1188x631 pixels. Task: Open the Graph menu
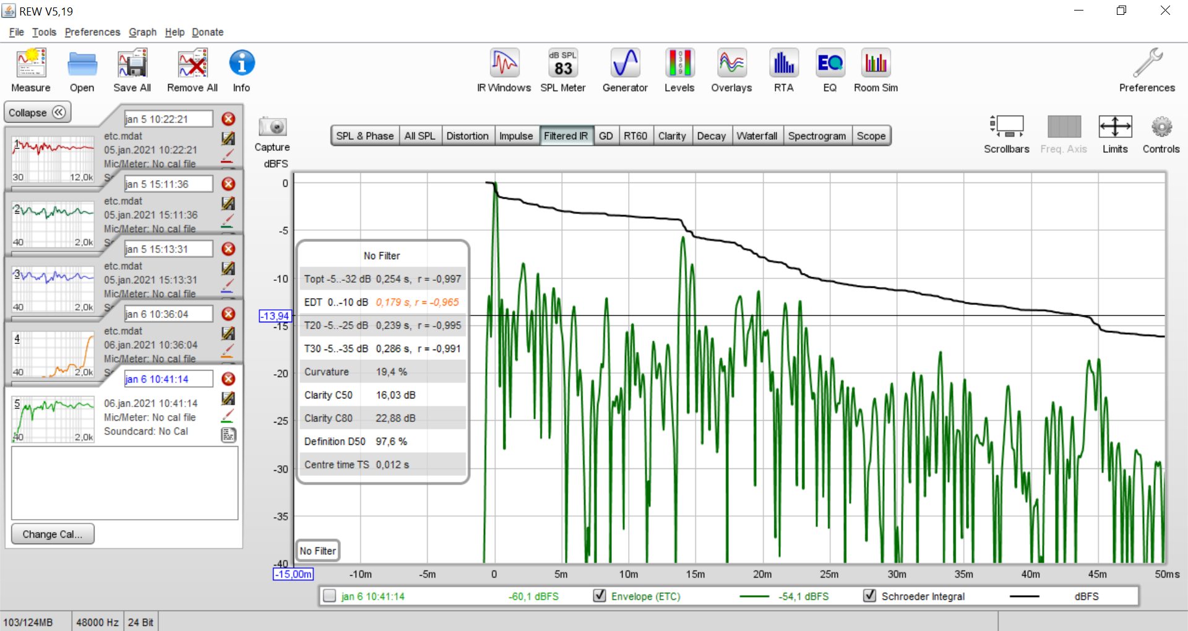coord(142,32)
